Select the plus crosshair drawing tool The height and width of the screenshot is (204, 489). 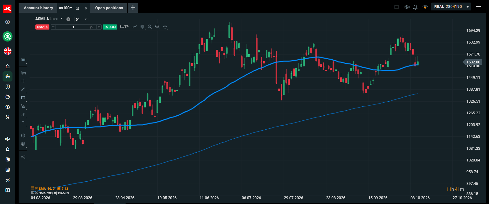pyautogui.click(x=23, y=81)
